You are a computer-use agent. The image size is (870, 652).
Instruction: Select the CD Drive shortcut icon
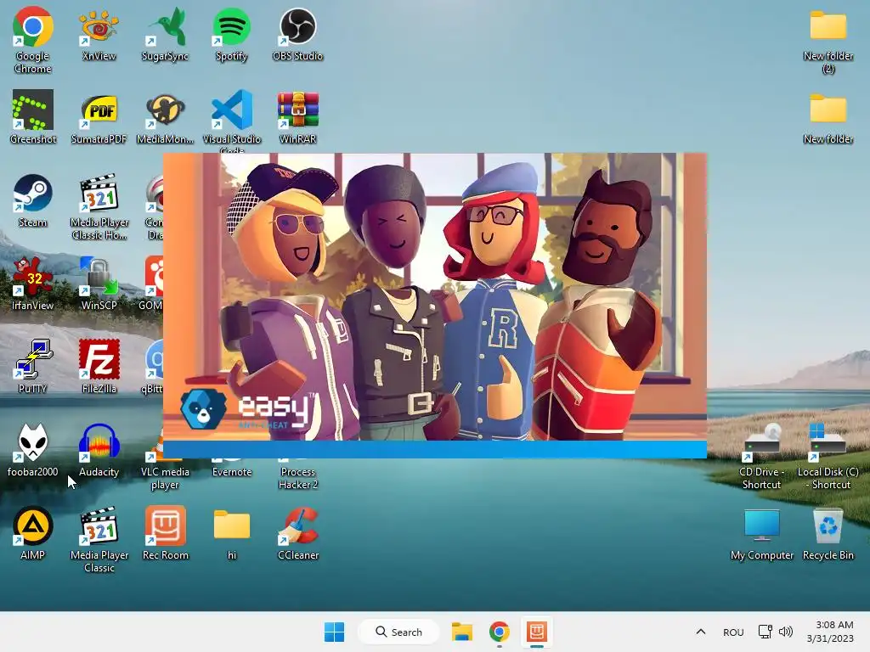[x=762, y=456]
